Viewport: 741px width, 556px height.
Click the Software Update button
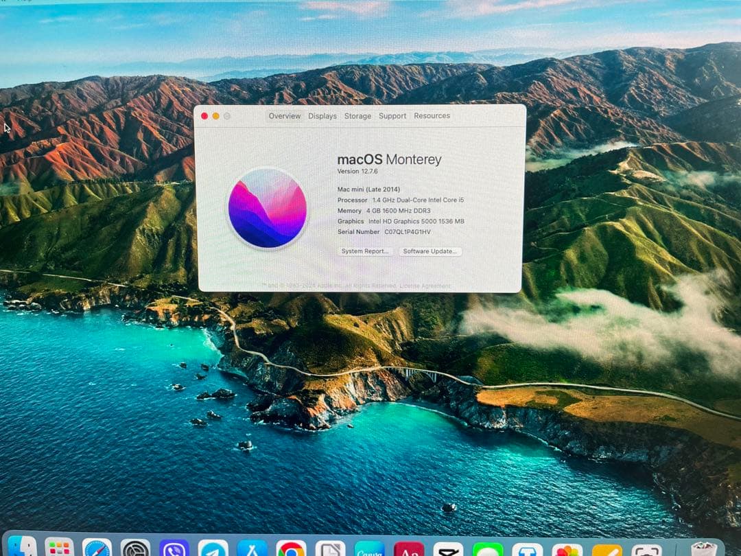pyautogui.click(x=430, y=251)
